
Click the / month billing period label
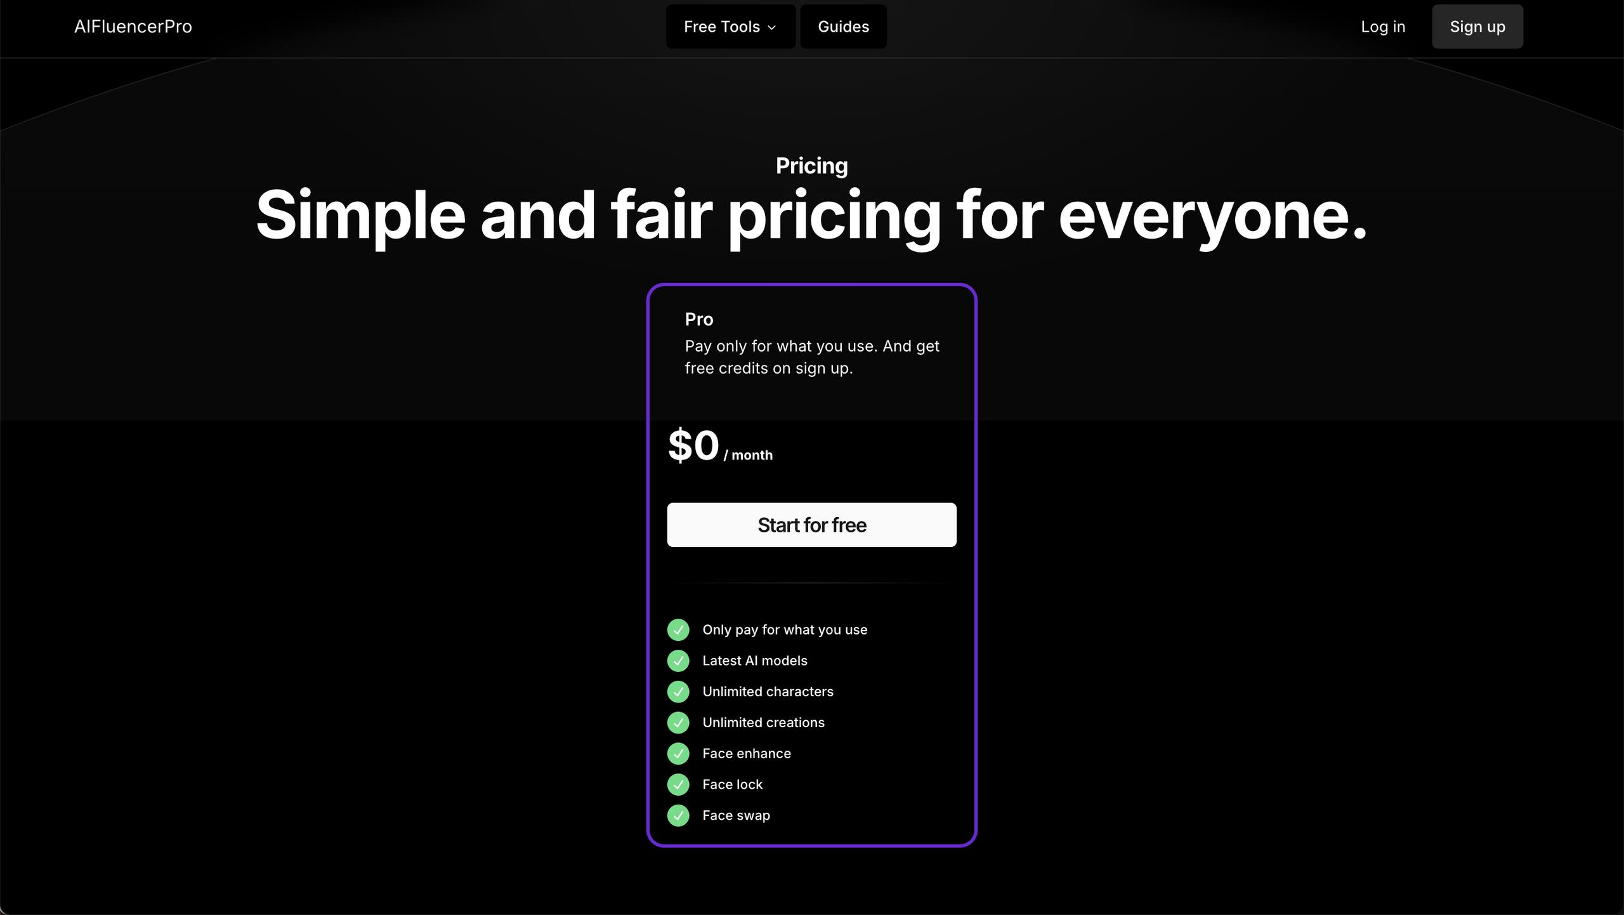click(x=748, y=455)
